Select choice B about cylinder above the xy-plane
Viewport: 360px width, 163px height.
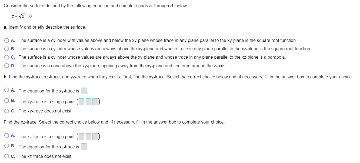[6, 49]
